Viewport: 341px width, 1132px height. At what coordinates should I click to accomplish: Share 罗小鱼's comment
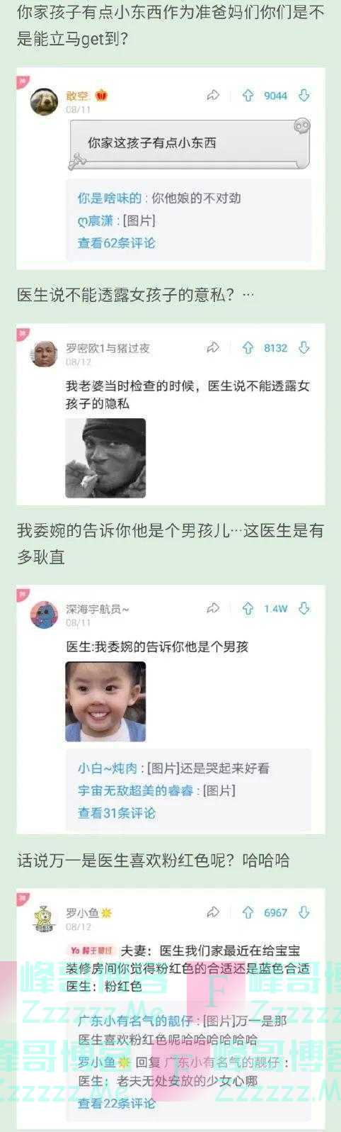[213, 912]
